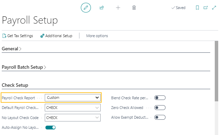Click the bookmark icon
This screenshot has width=221, height=135.
click(x=197, y=8)
